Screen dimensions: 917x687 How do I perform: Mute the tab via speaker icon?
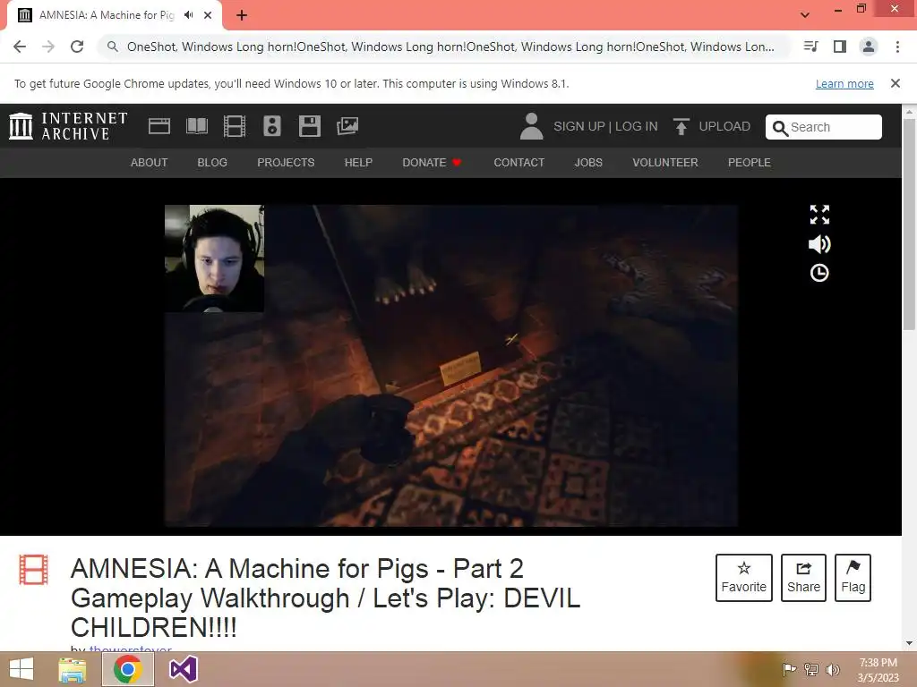(188, 15)
